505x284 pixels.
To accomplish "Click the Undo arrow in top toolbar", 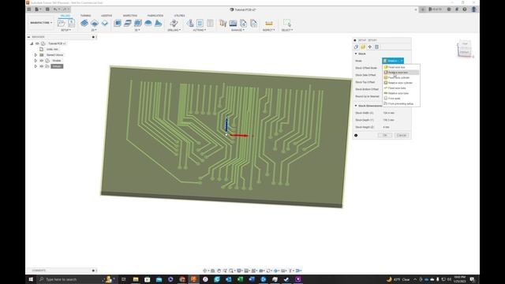I will tap(55, 9).
